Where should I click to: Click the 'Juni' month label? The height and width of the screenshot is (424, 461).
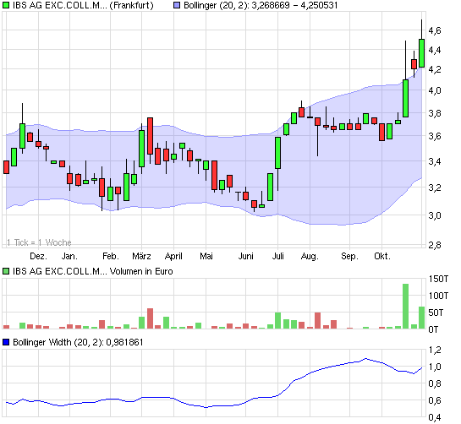[x=246, y=256]
